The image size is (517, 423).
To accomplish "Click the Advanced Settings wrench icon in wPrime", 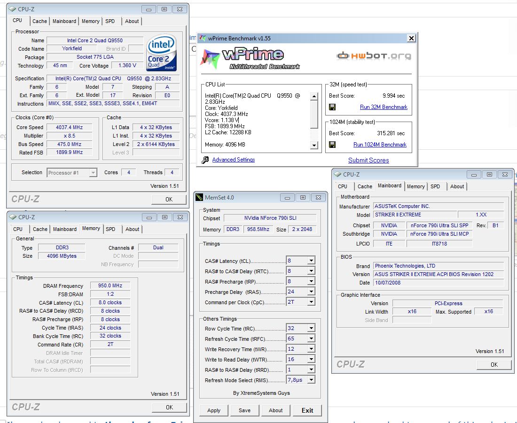I will pyautogui.click(x=205, y=160).
